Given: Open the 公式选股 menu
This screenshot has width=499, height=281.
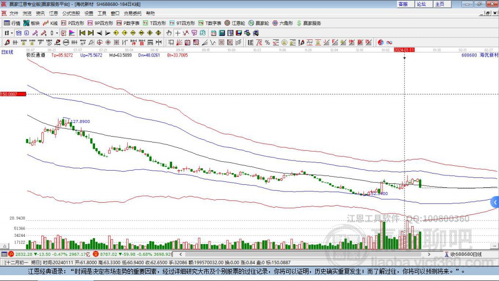Looking at the screenshot, I should pos(71,13).
